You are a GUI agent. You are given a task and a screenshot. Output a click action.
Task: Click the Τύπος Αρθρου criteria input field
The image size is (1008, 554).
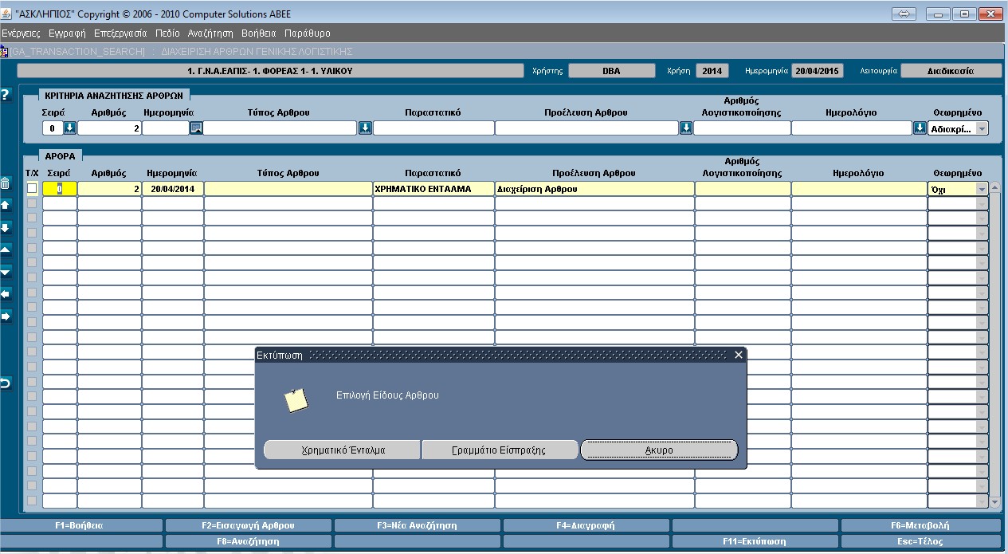[280, 128]
